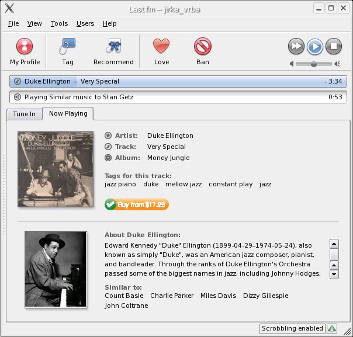Click the Scrobbling enabled status label
The width and height of the screenshot is (353, 337).
[x=292, y=328]
